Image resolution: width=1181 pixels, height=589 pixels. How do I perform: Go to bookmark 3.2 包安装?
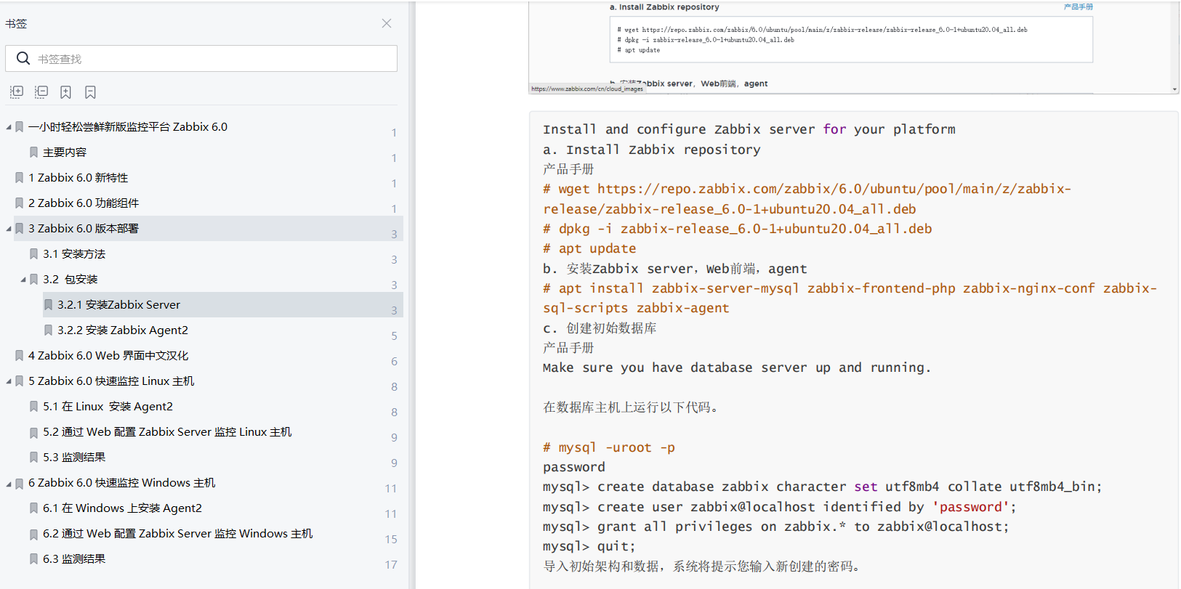70,279
